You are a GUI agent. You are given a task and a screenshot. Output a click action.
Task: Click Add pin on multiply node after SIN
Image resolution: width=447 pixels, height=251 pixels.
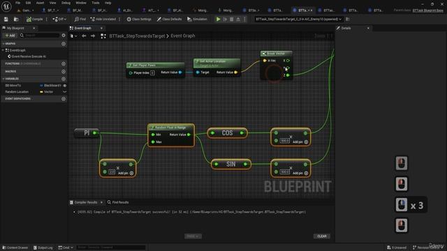pos(300,173)
